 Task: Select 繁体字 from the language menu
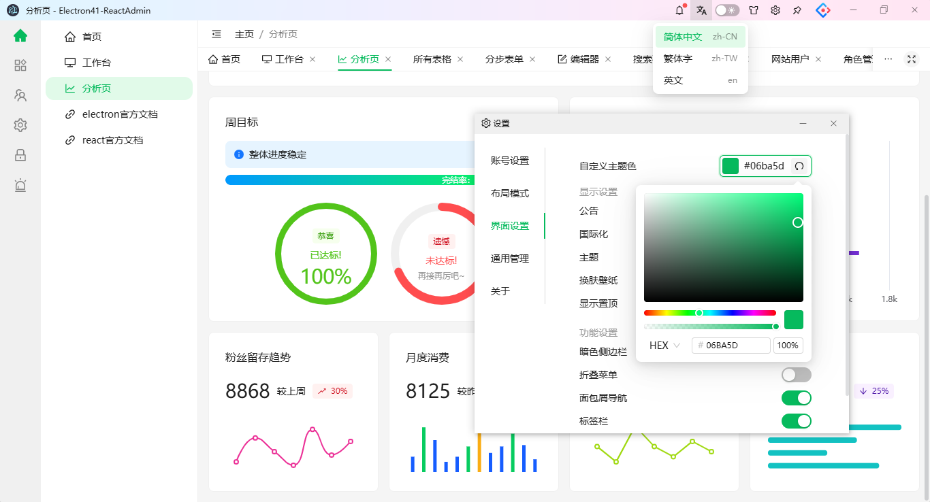701,58
